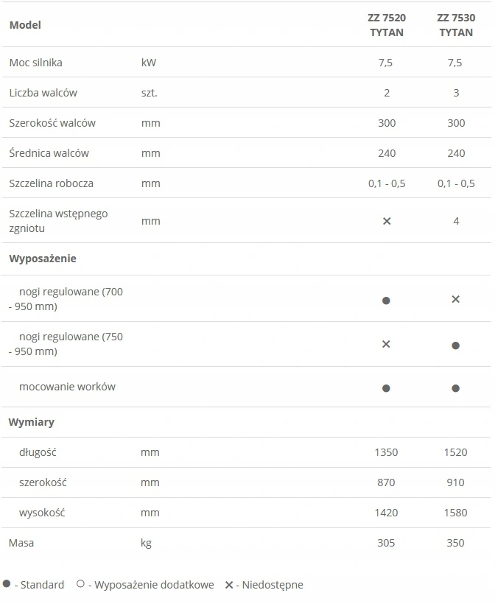Click the Wymiary section heading

click(x=32, y=422)
